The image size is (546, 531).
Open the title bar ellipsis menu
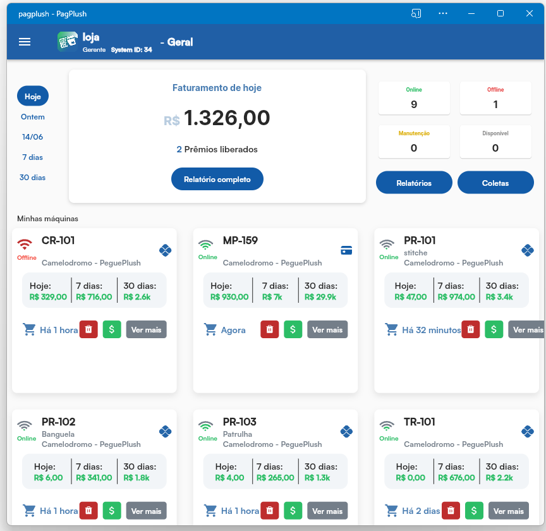(x=442, y=13)
